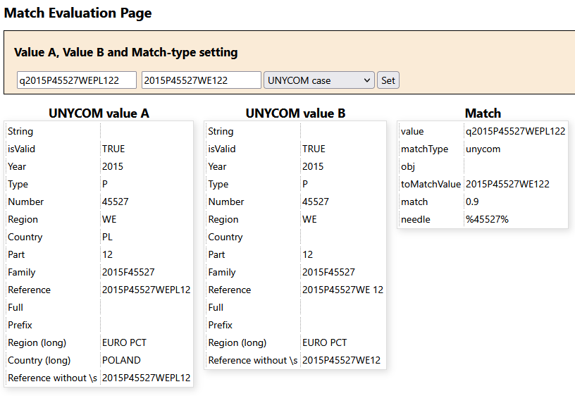575x396 pixels.
Task: Click Reference value 2015P45527WEPL12 in table A
Action: pyautogui.click(x=146, y=290)
